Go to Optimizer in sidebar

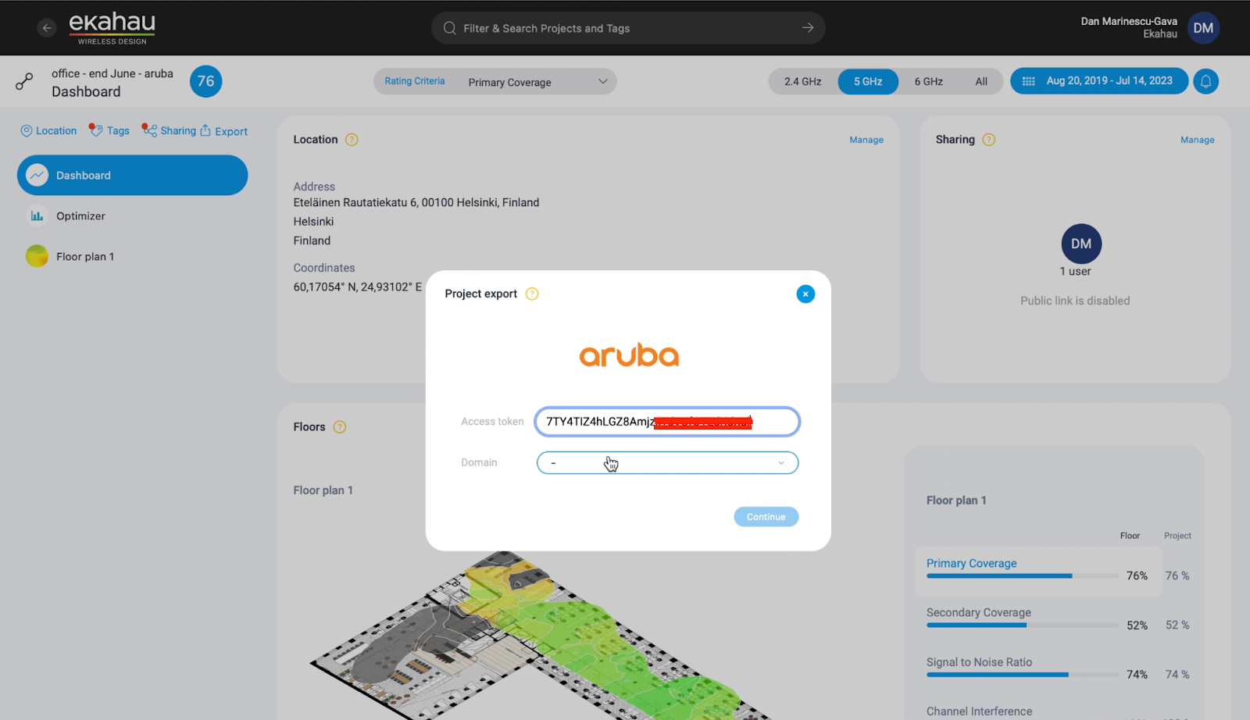pos(132,216)
